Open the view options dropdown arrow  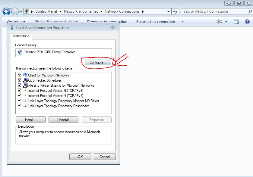pos(226,22)
